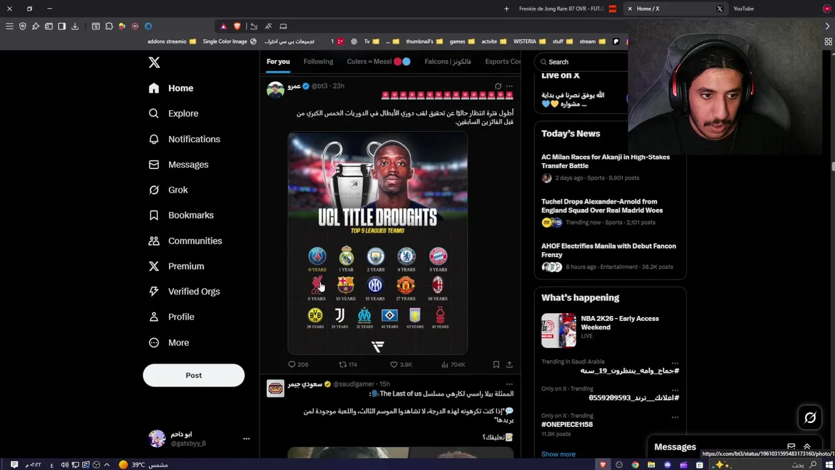The image size is (835, 470).
Task: Open the 39°C weather widget in taskbar
Action: pyautogui.click(x=143, y=465)
